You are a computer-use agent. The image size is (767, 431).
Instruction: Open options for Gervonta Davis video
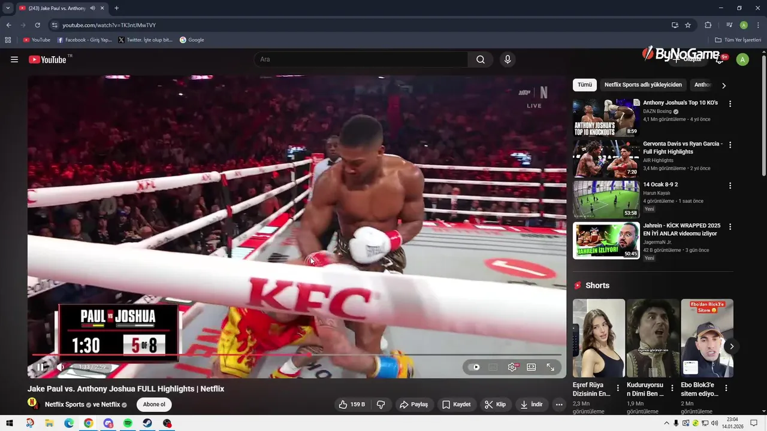coord(730,145)
